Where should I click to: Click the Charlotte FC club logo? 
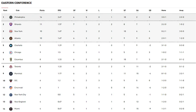11,45
